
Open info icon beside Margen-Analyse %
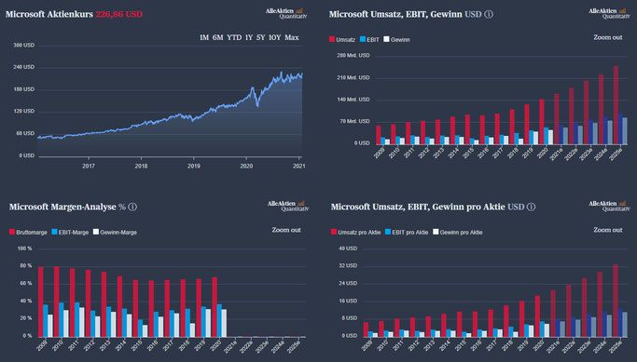132,207
